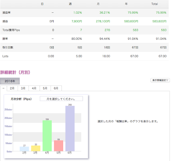
Task: Switch to the 6月 month tab
Action: tap(56, 88)
